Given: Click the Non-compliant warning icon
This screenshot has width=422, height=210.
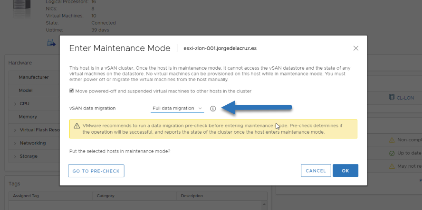Looking at the screenshot, I should (x=392, y=140).
